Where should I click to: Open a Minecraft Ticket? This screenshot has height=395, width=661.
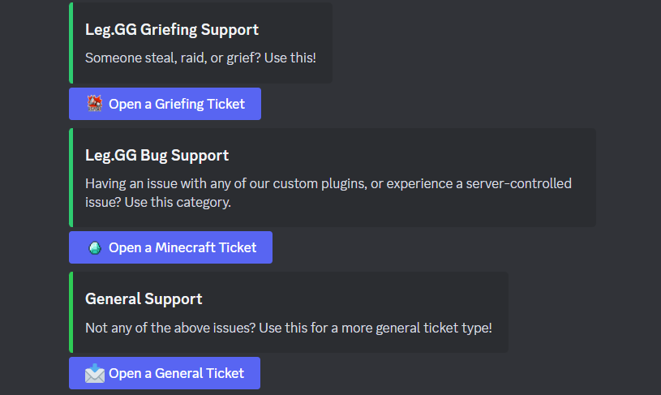click(170, 247)
